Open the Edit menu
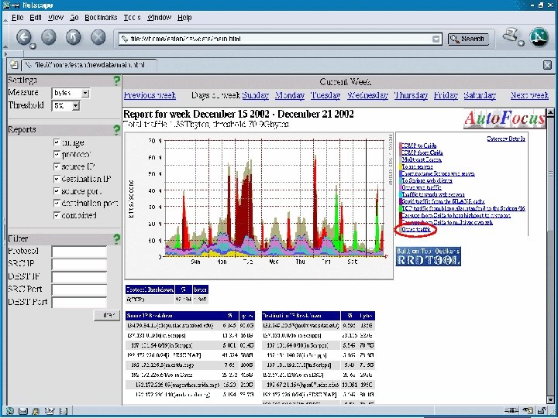Image resolution: width=558 pixels, height=418 pixels. pos(36,17)
